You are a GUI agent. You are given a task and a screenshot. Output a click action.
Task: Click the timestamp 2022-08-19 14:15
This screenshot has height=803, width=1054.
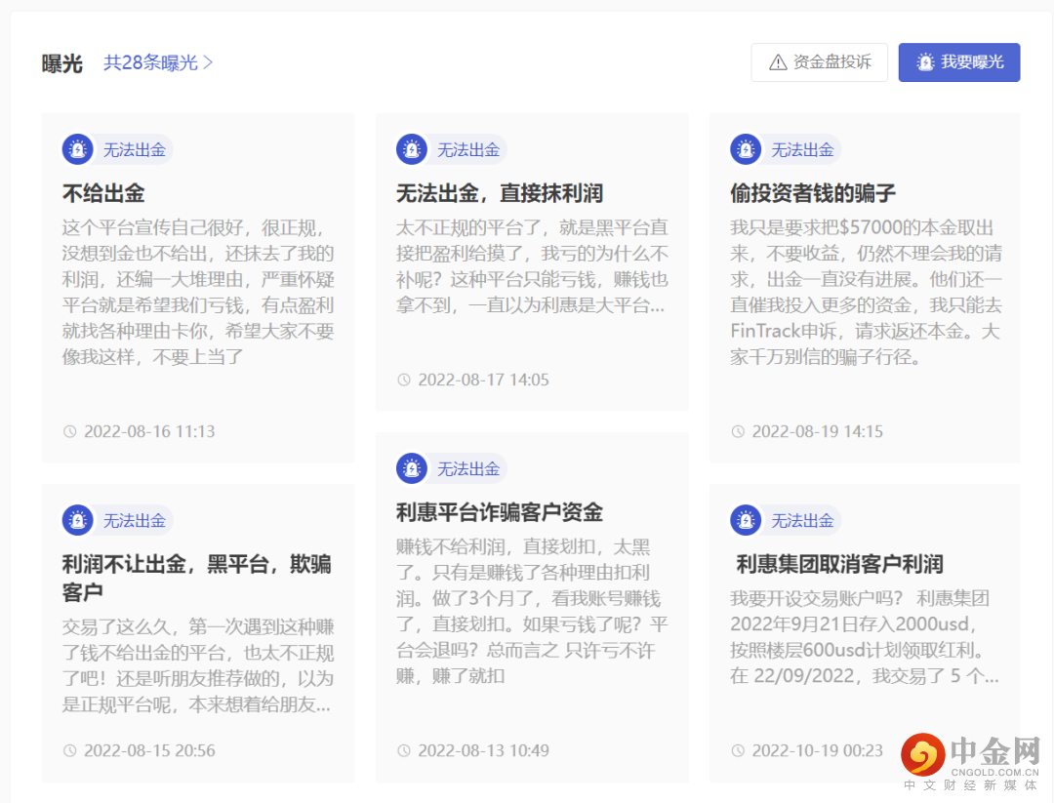(818, 431)
